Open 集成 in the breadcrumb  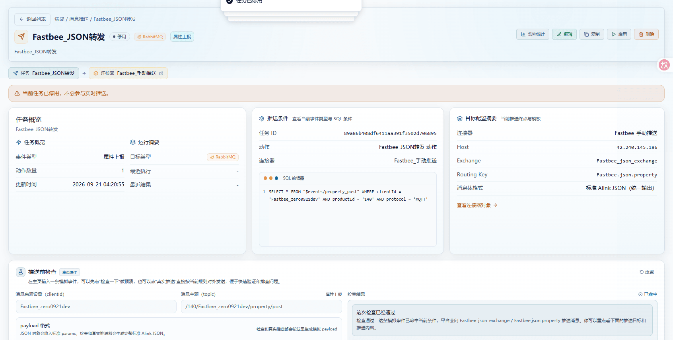(59, 19)
